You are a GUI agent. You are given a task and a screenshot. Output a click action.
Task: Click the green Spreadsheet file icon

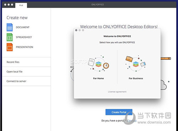10,37
